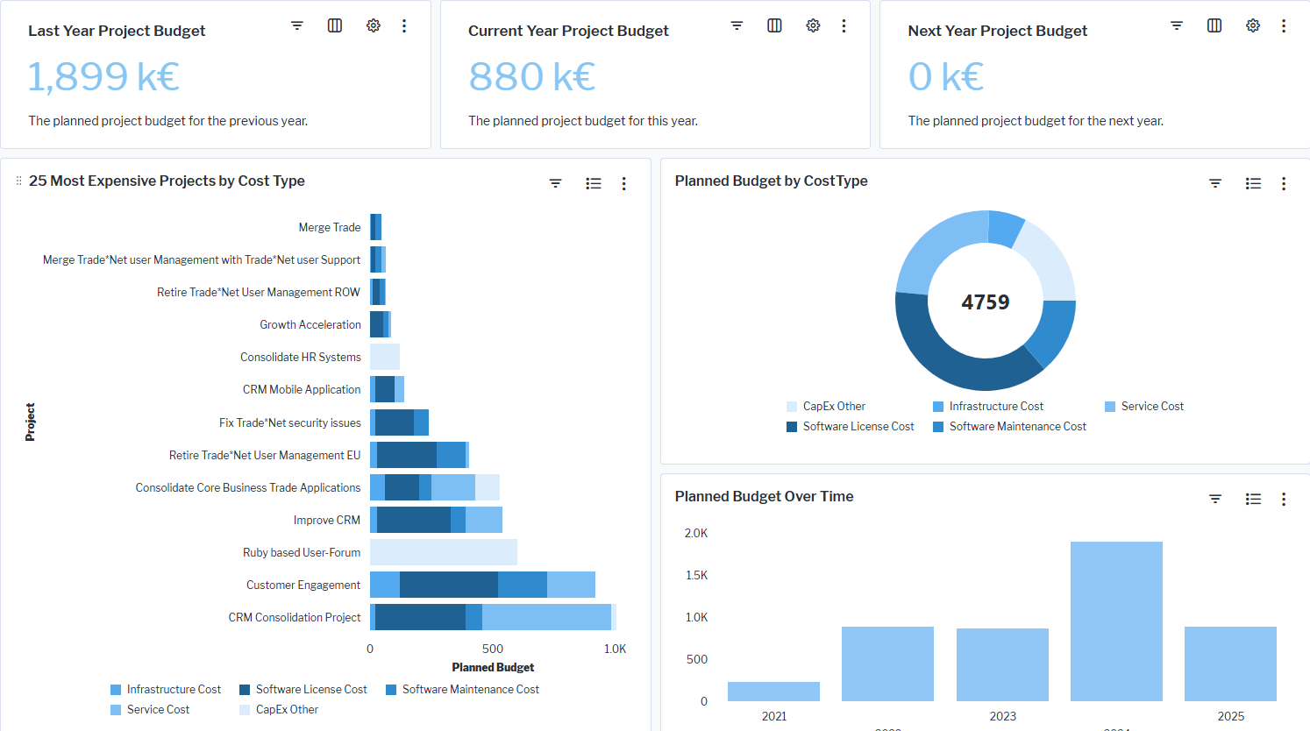Open kebab menu on Planned Budget by CostType
The image size is (1310, 731).
pos(1284,183)
